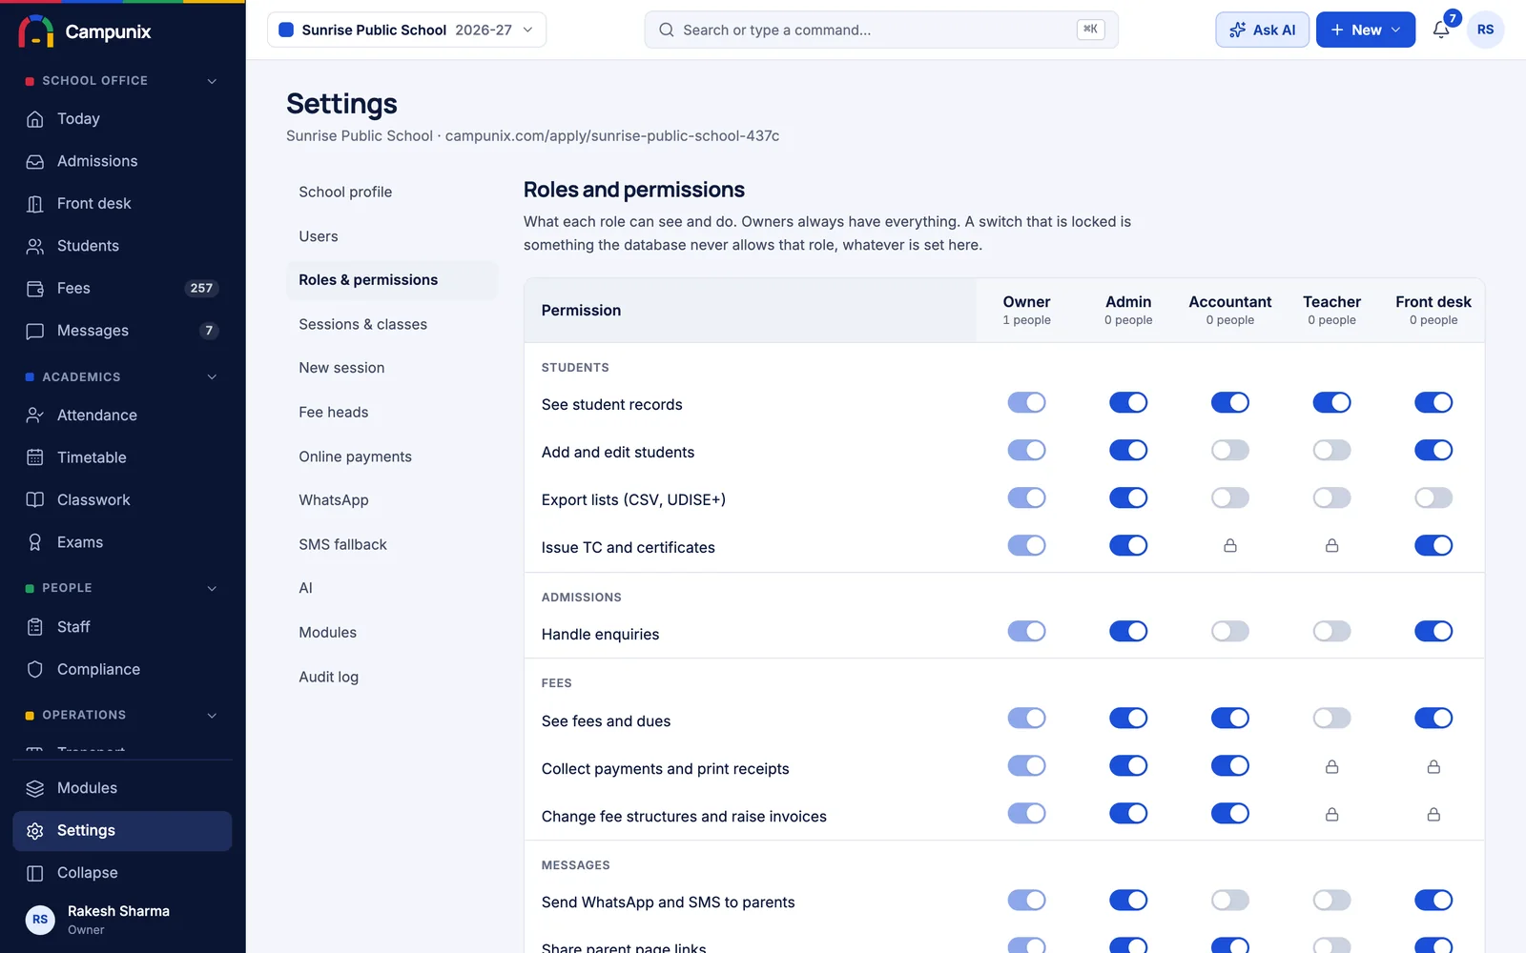Disable Front desk switch for Issue TC and certificates
Viewport: 1526px width, 953px height.
(x=1433, y=545)
